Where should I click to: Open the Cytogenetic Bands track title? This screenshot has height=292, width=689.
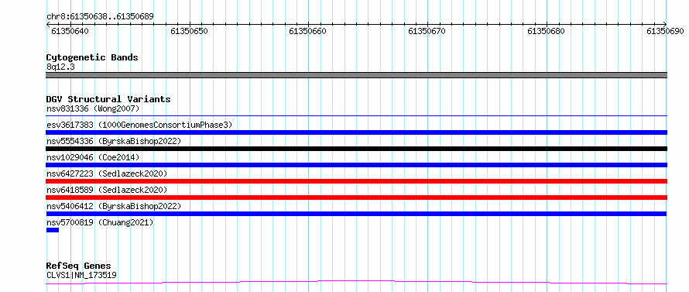(x=92, y=57)
